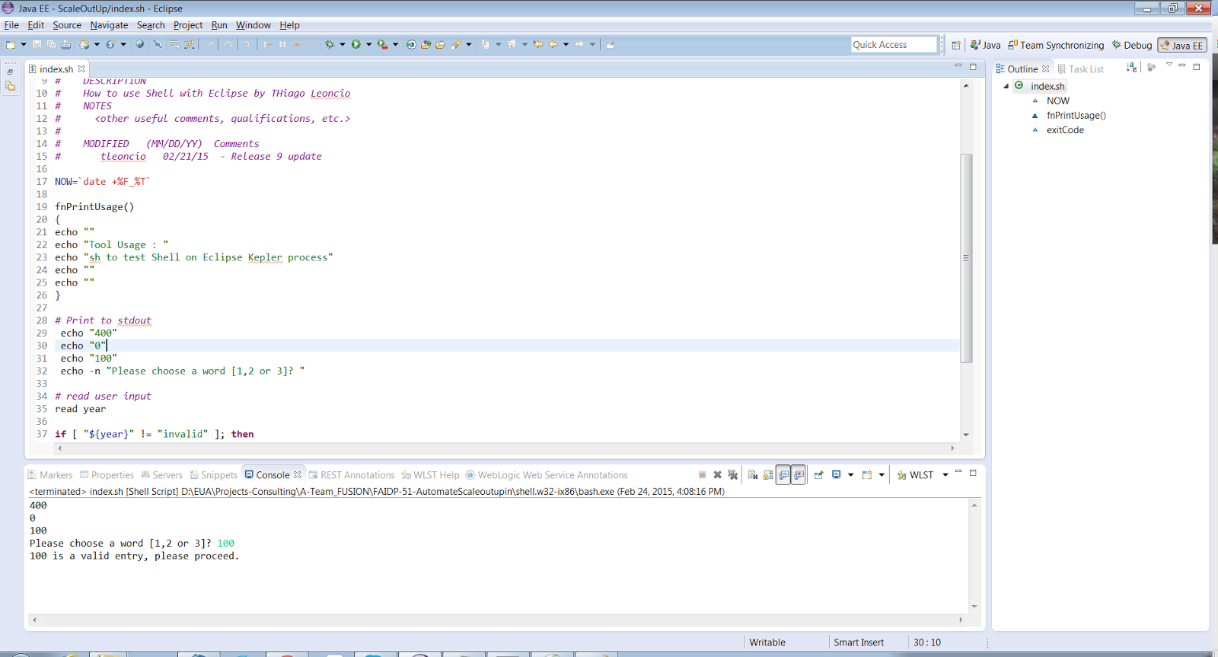Click the Sort alphabetically icon in Outline
The image size is (1218, 657).
point(1131,68)
